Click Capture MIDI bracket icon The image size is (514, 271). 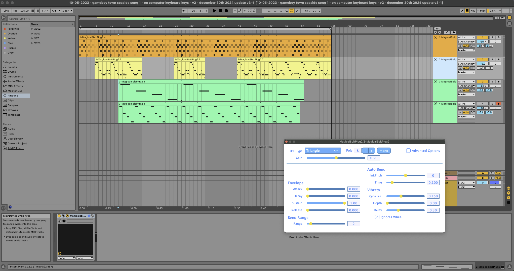[x=249, y=11]
